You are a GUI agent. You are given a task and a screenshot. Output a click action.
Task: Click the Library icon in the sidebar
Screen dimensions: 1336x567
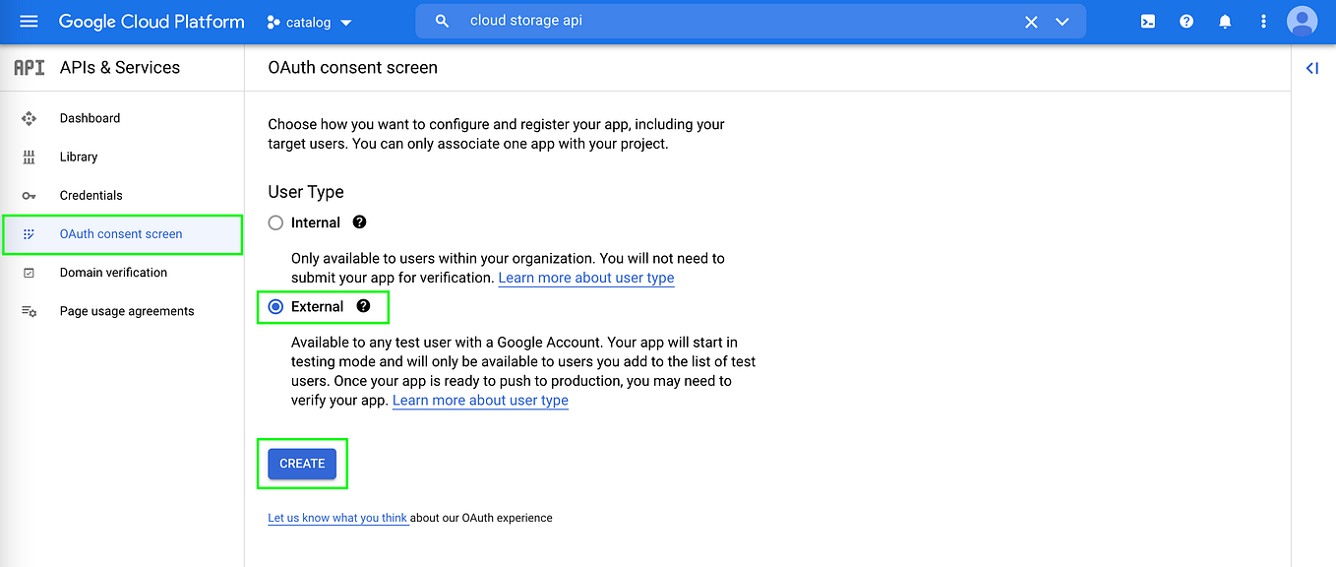tap(30, 157)
